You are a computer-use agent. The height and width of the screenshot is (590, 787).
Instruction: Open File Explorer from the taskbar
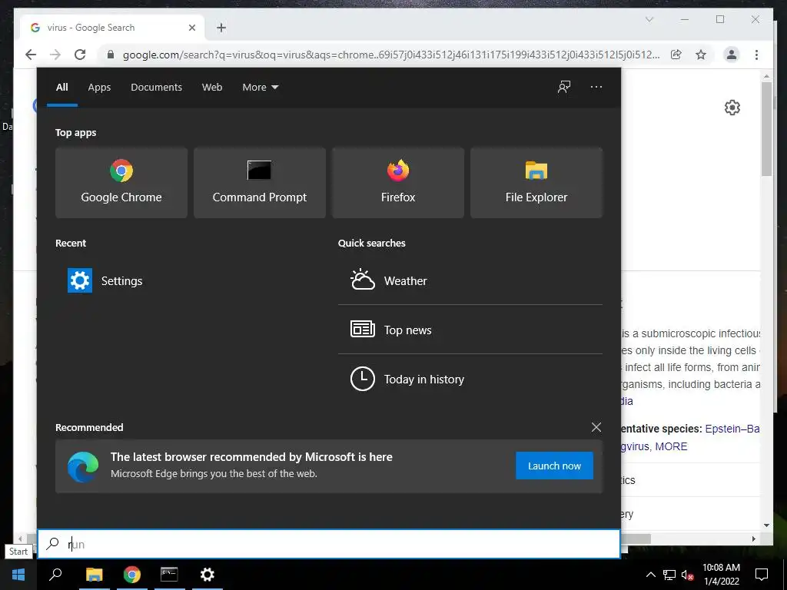coord(94,575)
